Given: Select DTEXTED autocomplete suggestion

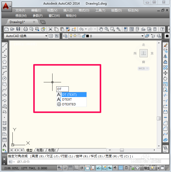Looking at the screenshot, I should coord(72,104).
